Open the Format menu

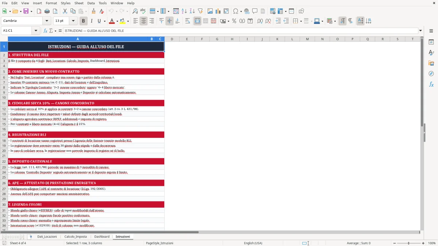(51, 3)
